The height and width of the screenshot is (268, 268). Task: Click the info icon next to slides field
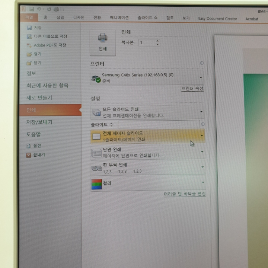pos(203,124)
